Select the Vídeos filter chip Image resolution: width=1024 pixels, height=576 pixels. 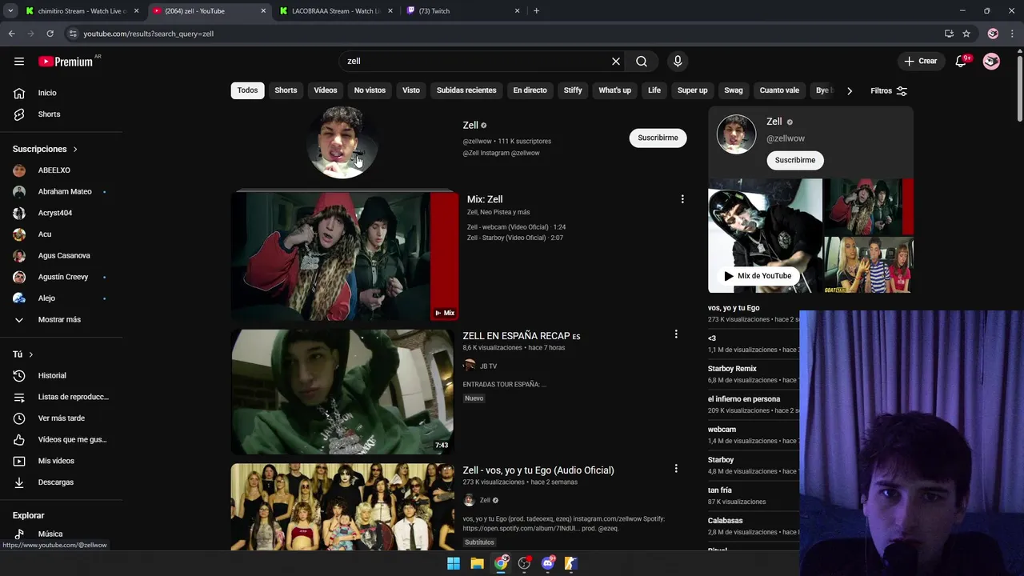[326, 90]
